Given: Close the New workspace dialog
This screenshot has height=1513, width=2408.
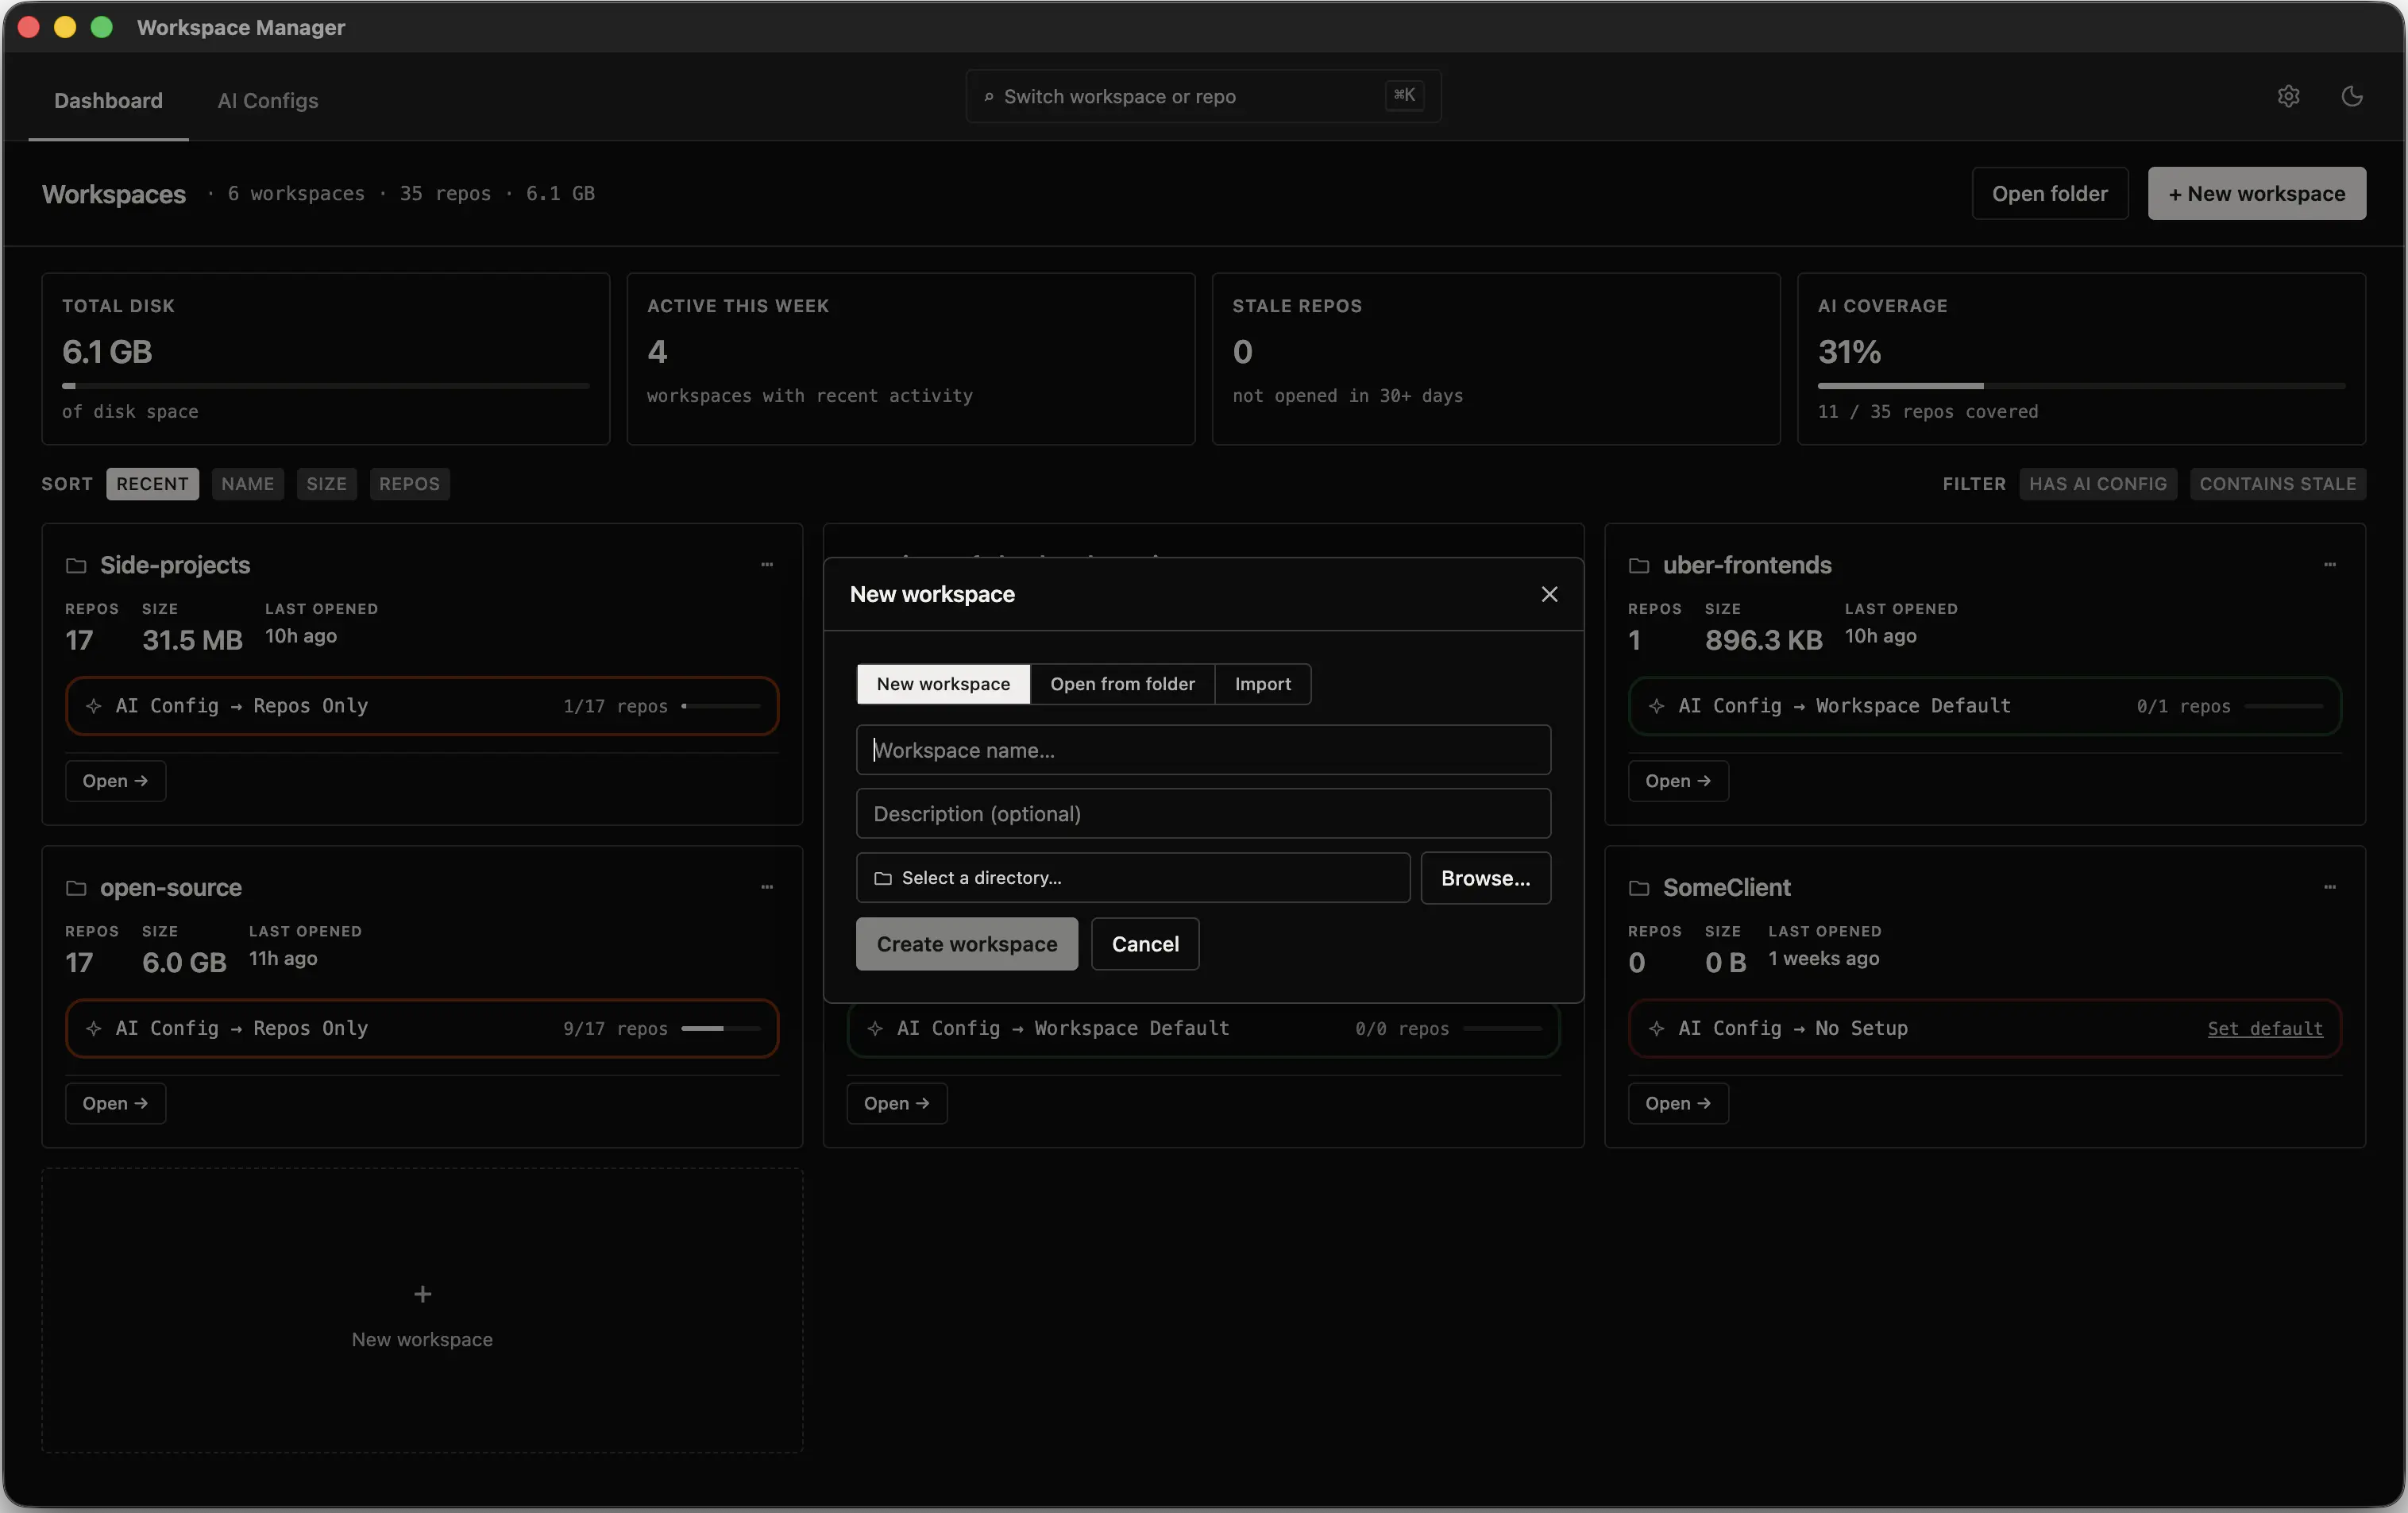Looking at the screenshot, I should [1549, 594].
